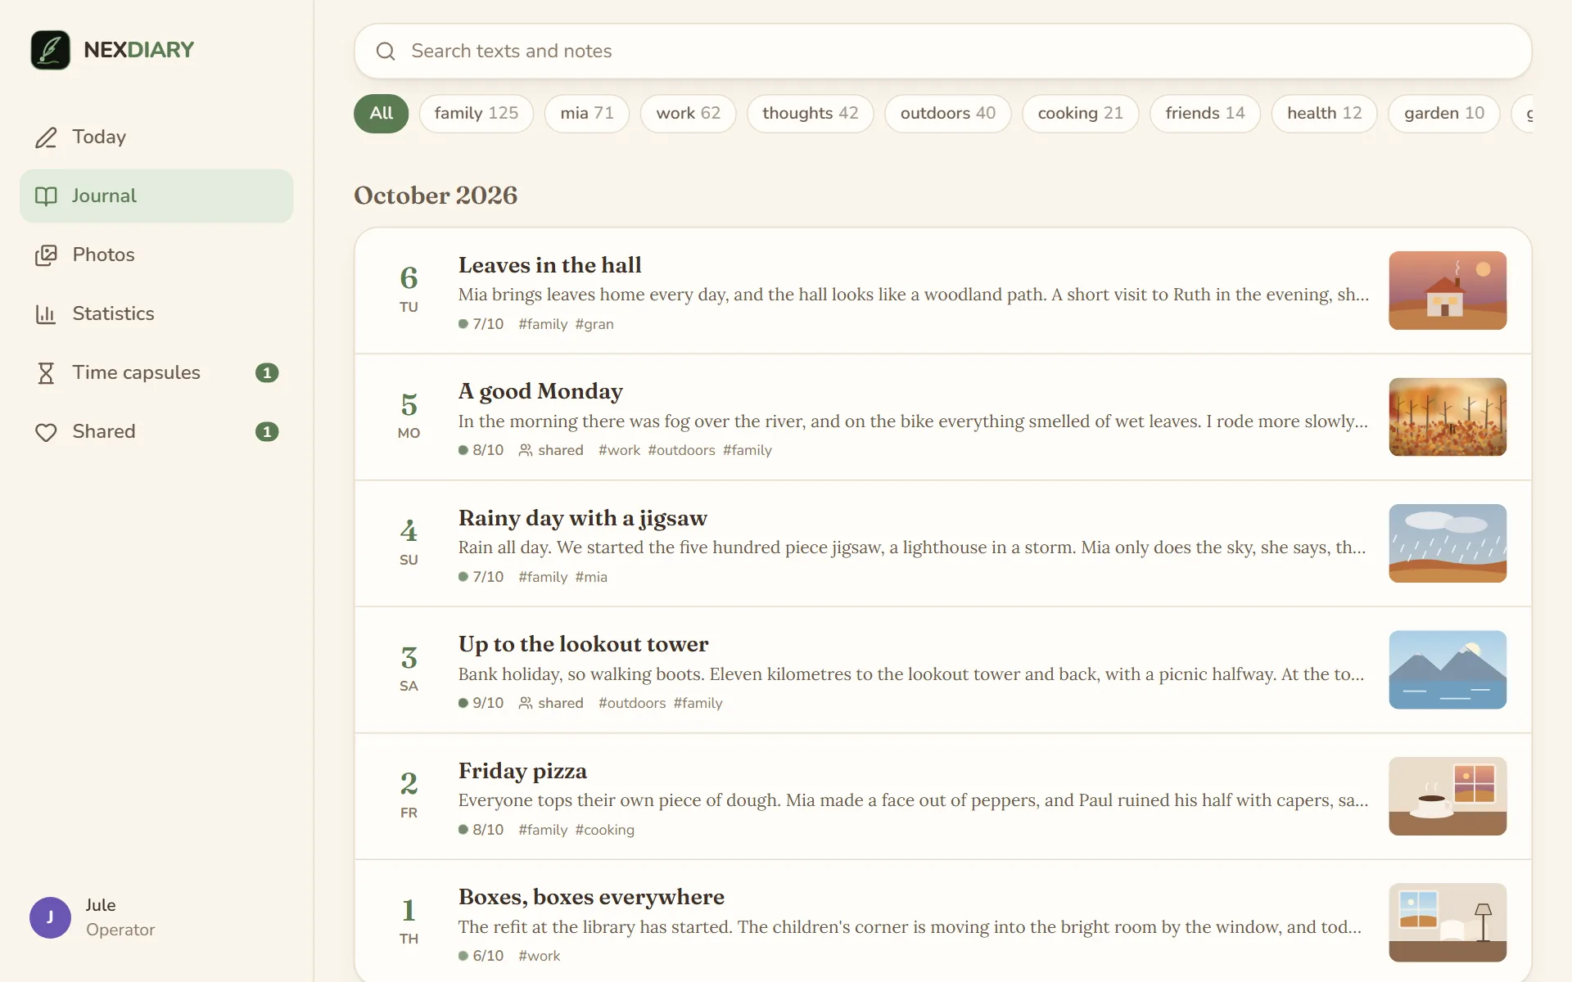Filter by outdoors tag chip
This screenshot has width=1572, height=982.
click(x=948, y=114)
